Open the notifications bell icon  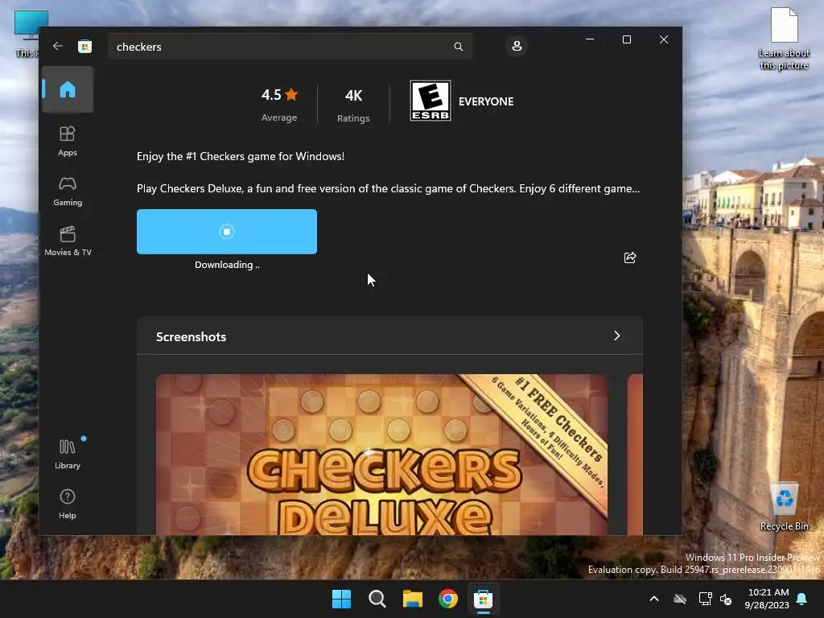pyautogui.click(x=802, y=599)
